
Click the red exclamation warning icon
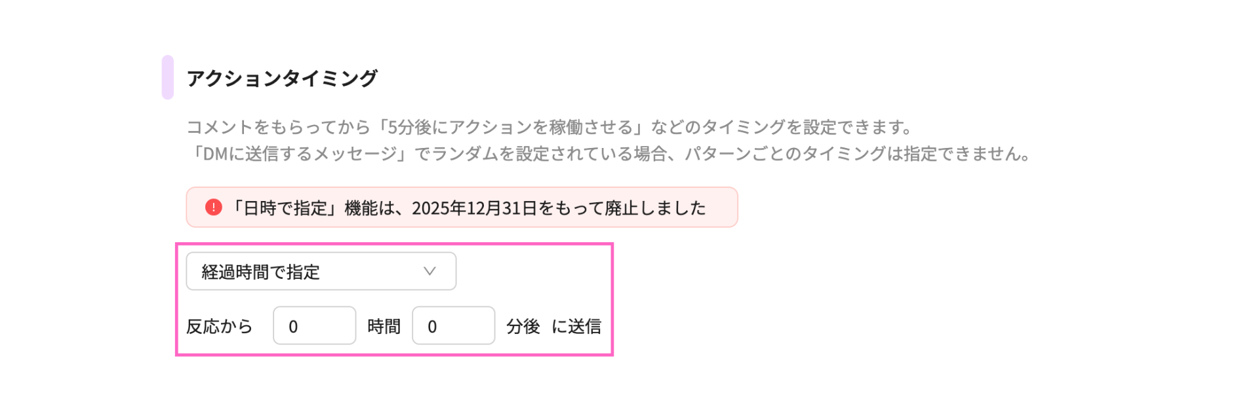[x=214, y=208]
